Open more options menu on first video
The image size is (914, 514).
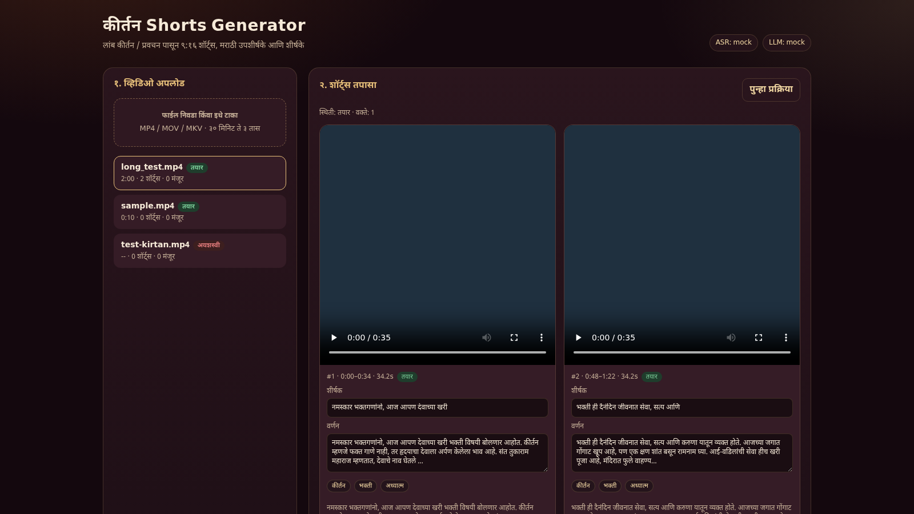click(x=542, y=338)
